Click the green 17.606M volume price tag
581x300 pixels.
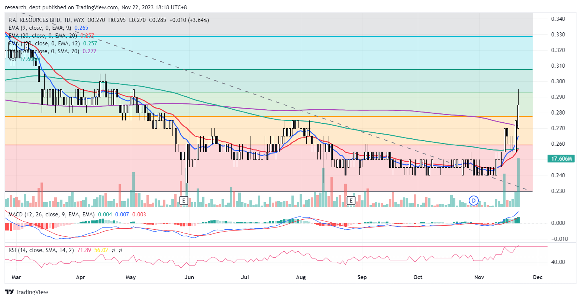pos(561,159)
